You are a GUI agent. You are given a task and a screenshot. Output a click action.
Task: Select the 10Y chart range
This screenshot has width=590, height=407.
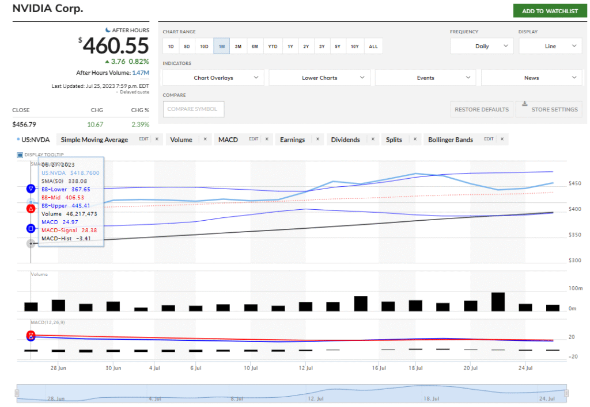[355, 46]
